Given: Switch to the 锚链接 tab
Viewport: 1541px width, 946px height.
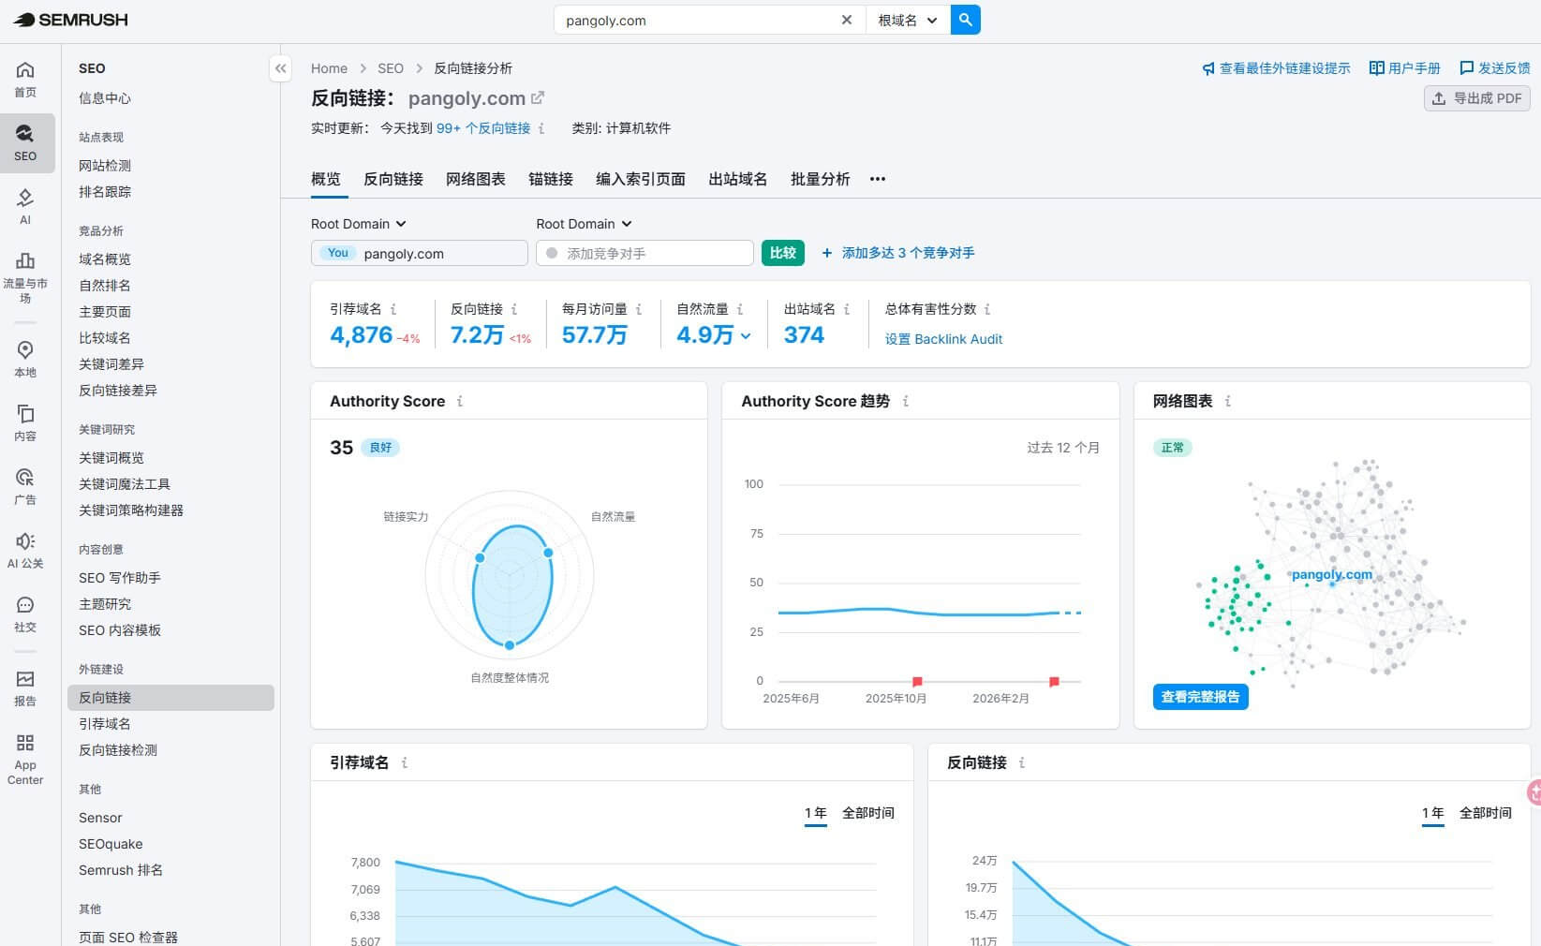Looking at the screenshot, I should [x=551, y=179].
